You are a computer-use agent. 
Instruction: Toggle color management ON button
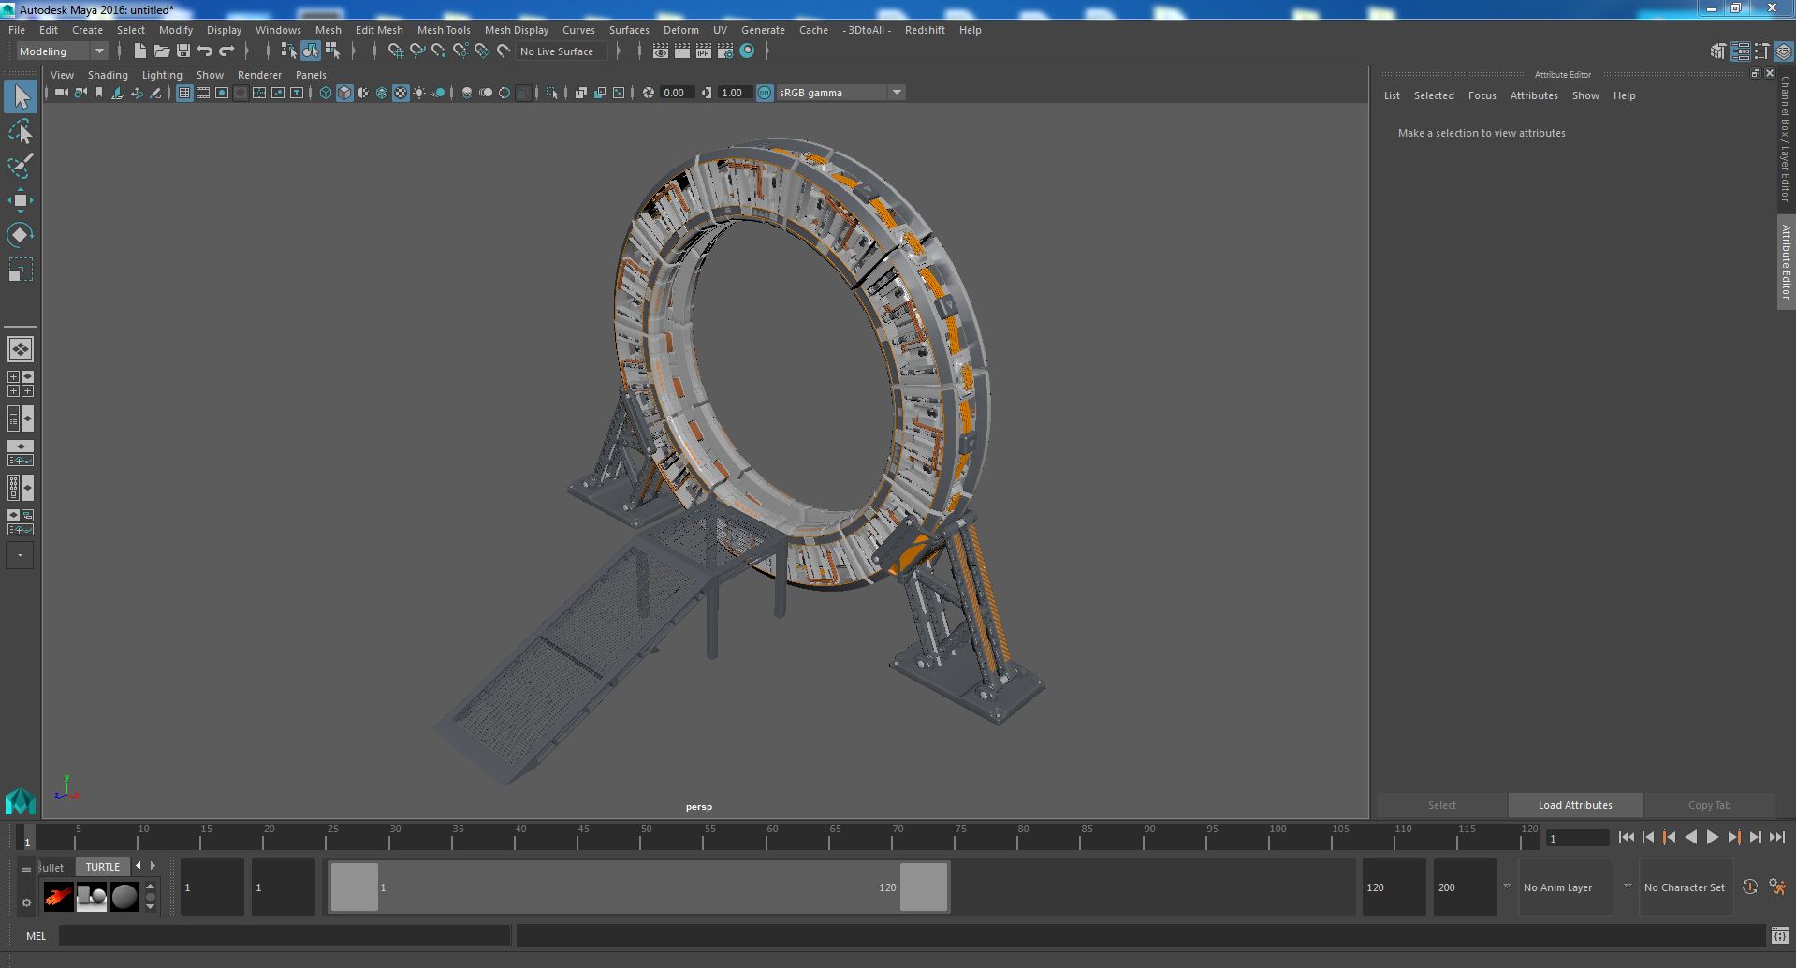point(765,93)
